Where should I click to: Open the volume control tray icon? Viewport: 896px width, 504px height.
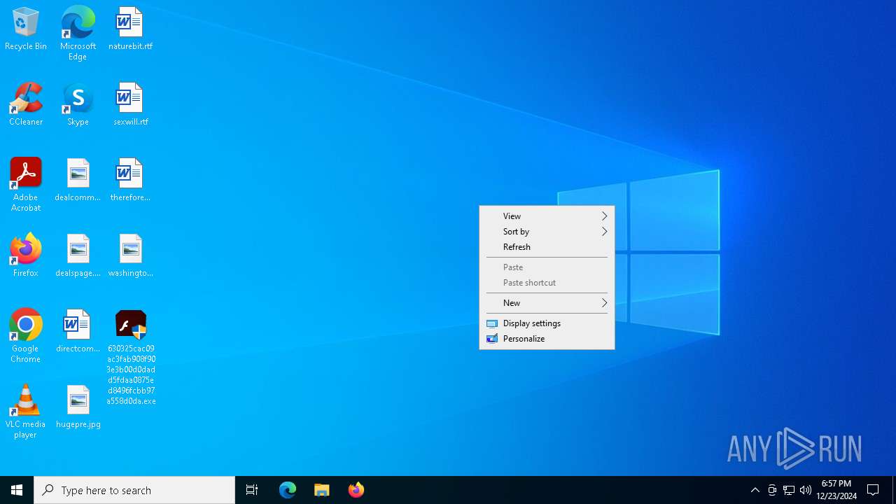[x=806, y=490]
